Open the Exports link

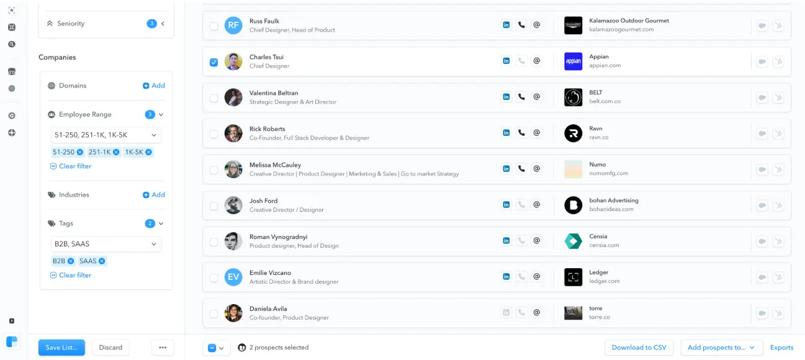pos(781,348)
